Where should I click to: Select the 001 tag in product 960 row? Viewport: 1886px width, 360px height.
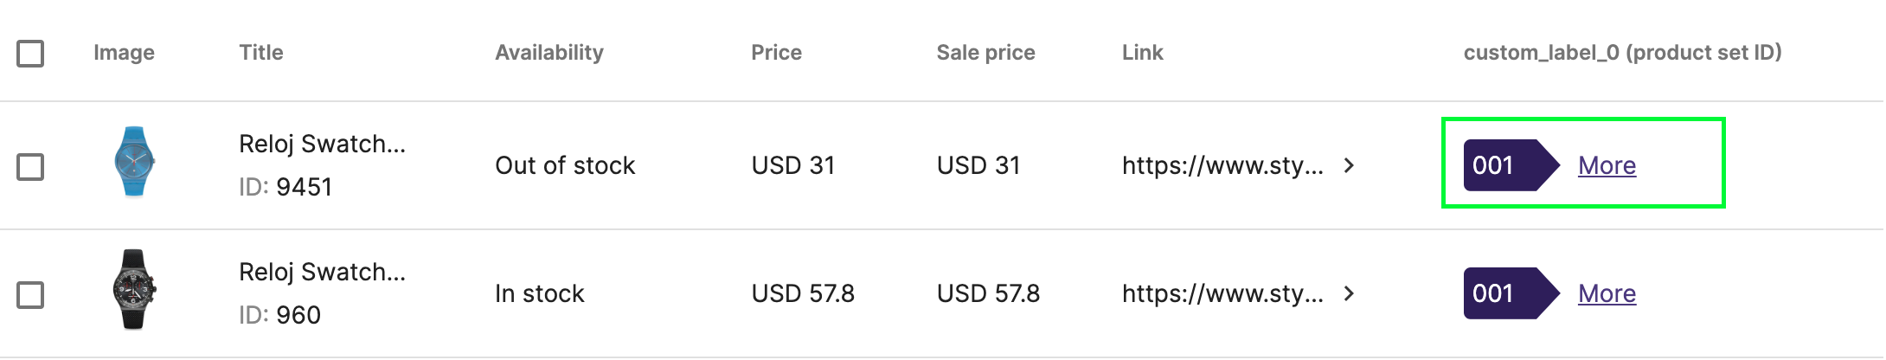[1511, 293]
